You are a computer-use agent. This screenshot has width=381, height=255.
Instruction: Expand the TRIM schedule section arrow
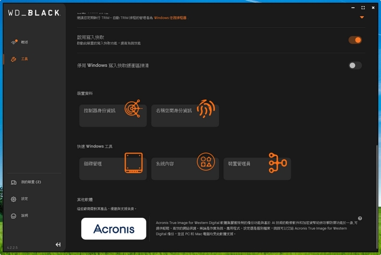coord(362,17)
